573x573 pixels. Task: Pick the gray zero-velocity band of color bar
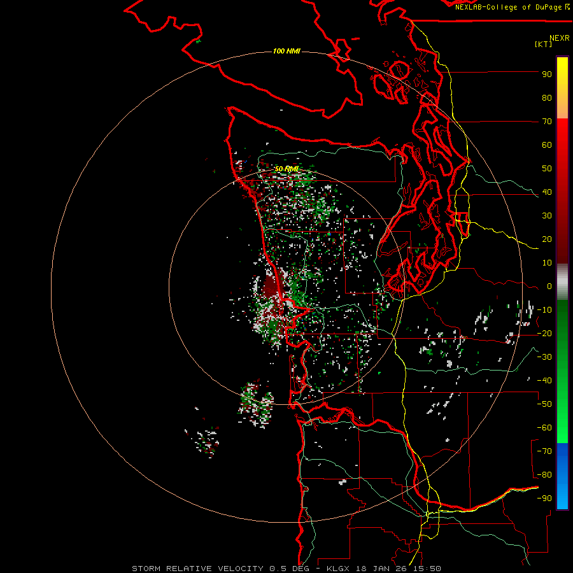(x=562, y=282)
